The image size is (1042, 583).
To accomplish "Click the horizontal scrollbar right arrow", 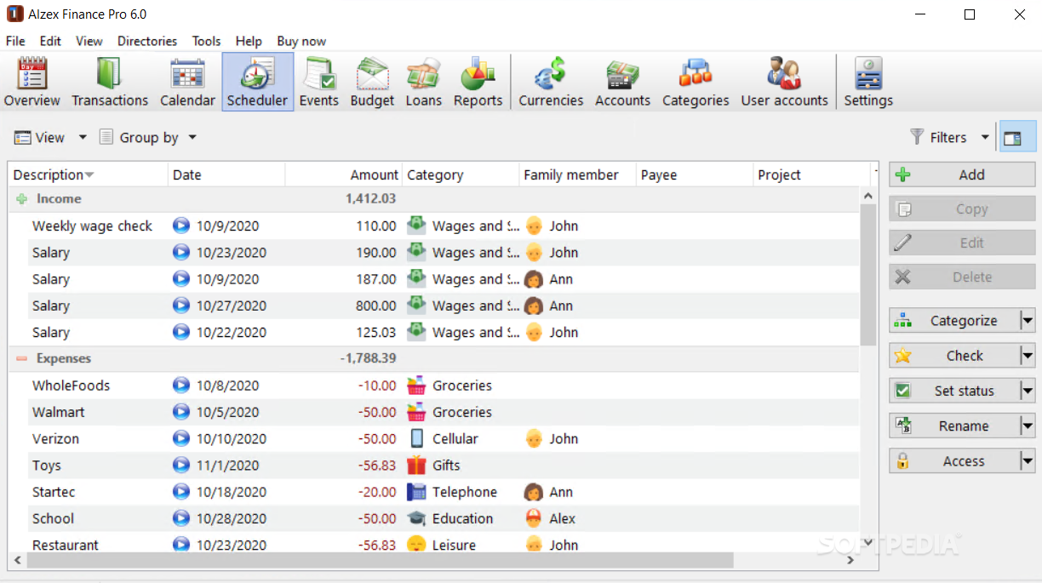I will coord(850,560).
